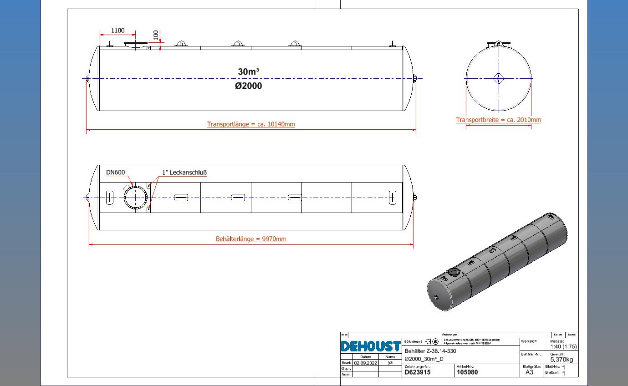This screenshot has height=386, width=628.
Task: Click the DN600 manhole circle in top view
Action: (135, 198)
